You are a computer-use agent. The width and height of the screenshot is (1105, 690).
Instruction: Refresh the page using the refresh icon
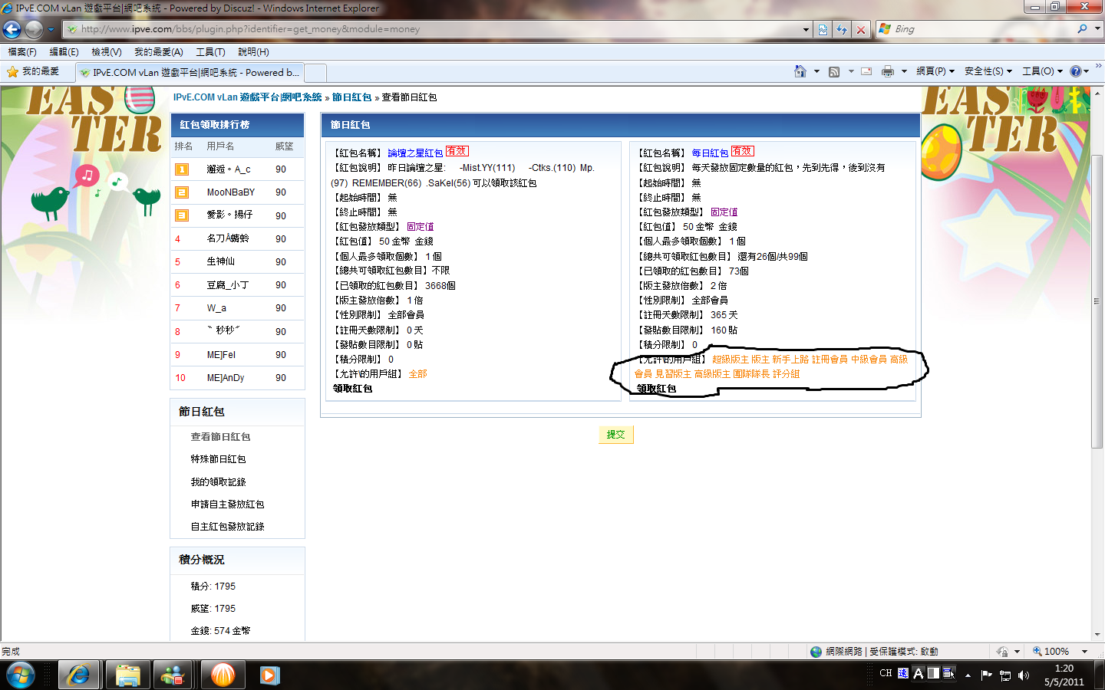[x=842, y=29]
